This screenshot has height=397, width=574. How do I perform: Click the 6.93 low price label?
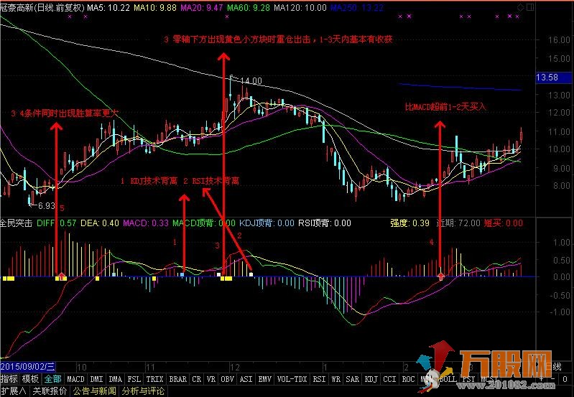(46, 206)
